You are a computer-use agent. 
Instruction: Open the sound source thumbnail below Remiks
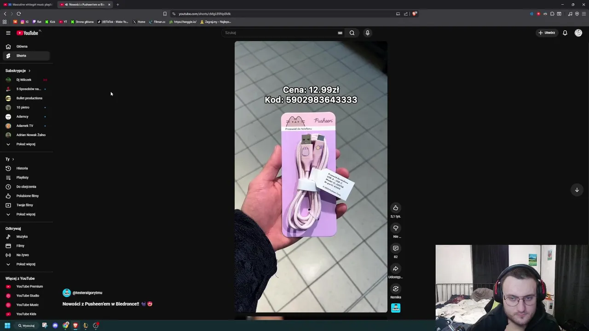pyautogui.click(x=396, y=308)
